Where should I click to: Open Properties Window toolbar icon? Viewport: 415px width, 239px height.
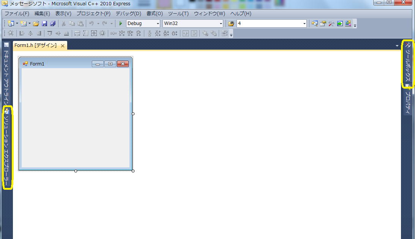(323, 23)
